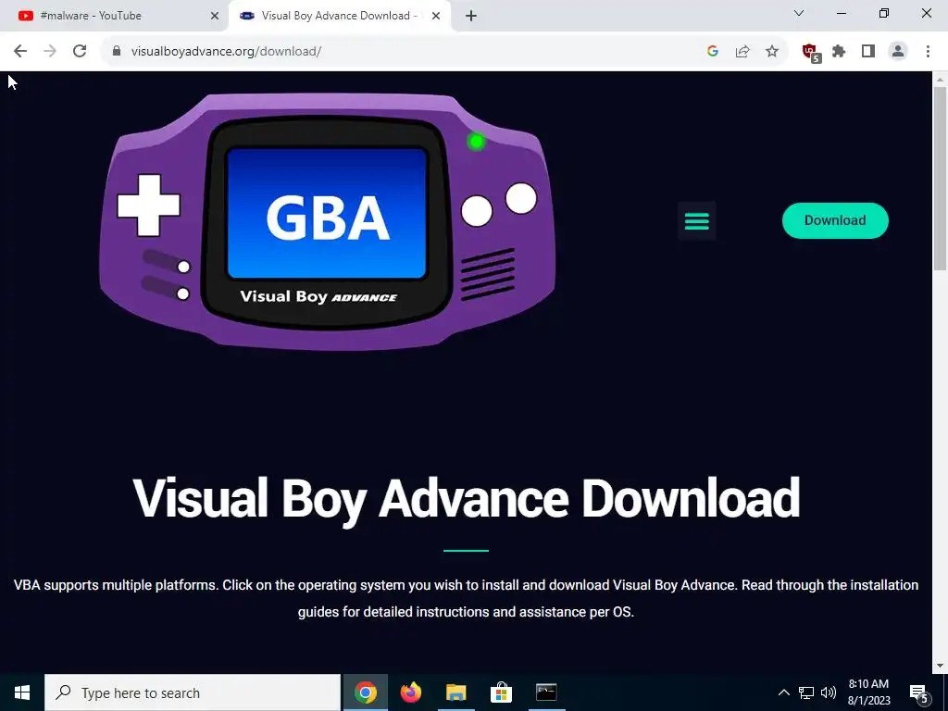This screenshot has width=948, height=711.
Task: Open a new browser tab
Action: 471,16
